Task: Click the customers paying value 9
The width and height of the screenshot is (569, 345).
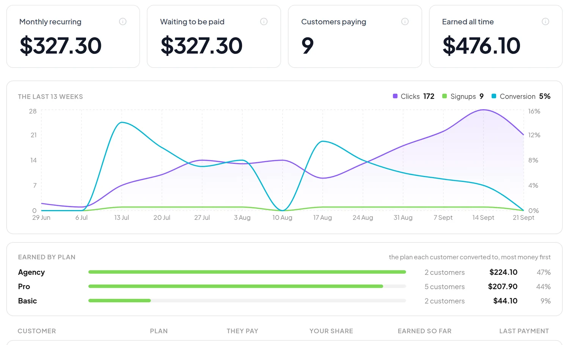Action: [308, 45]
